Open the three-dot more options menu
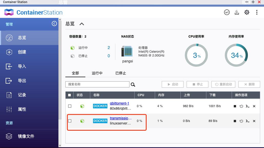 tap(257, 12)
